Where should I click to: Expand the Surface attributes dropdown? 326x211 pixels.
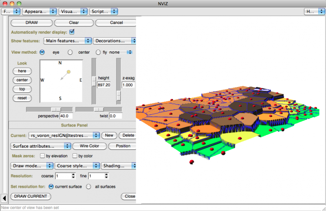click(41, 146)
